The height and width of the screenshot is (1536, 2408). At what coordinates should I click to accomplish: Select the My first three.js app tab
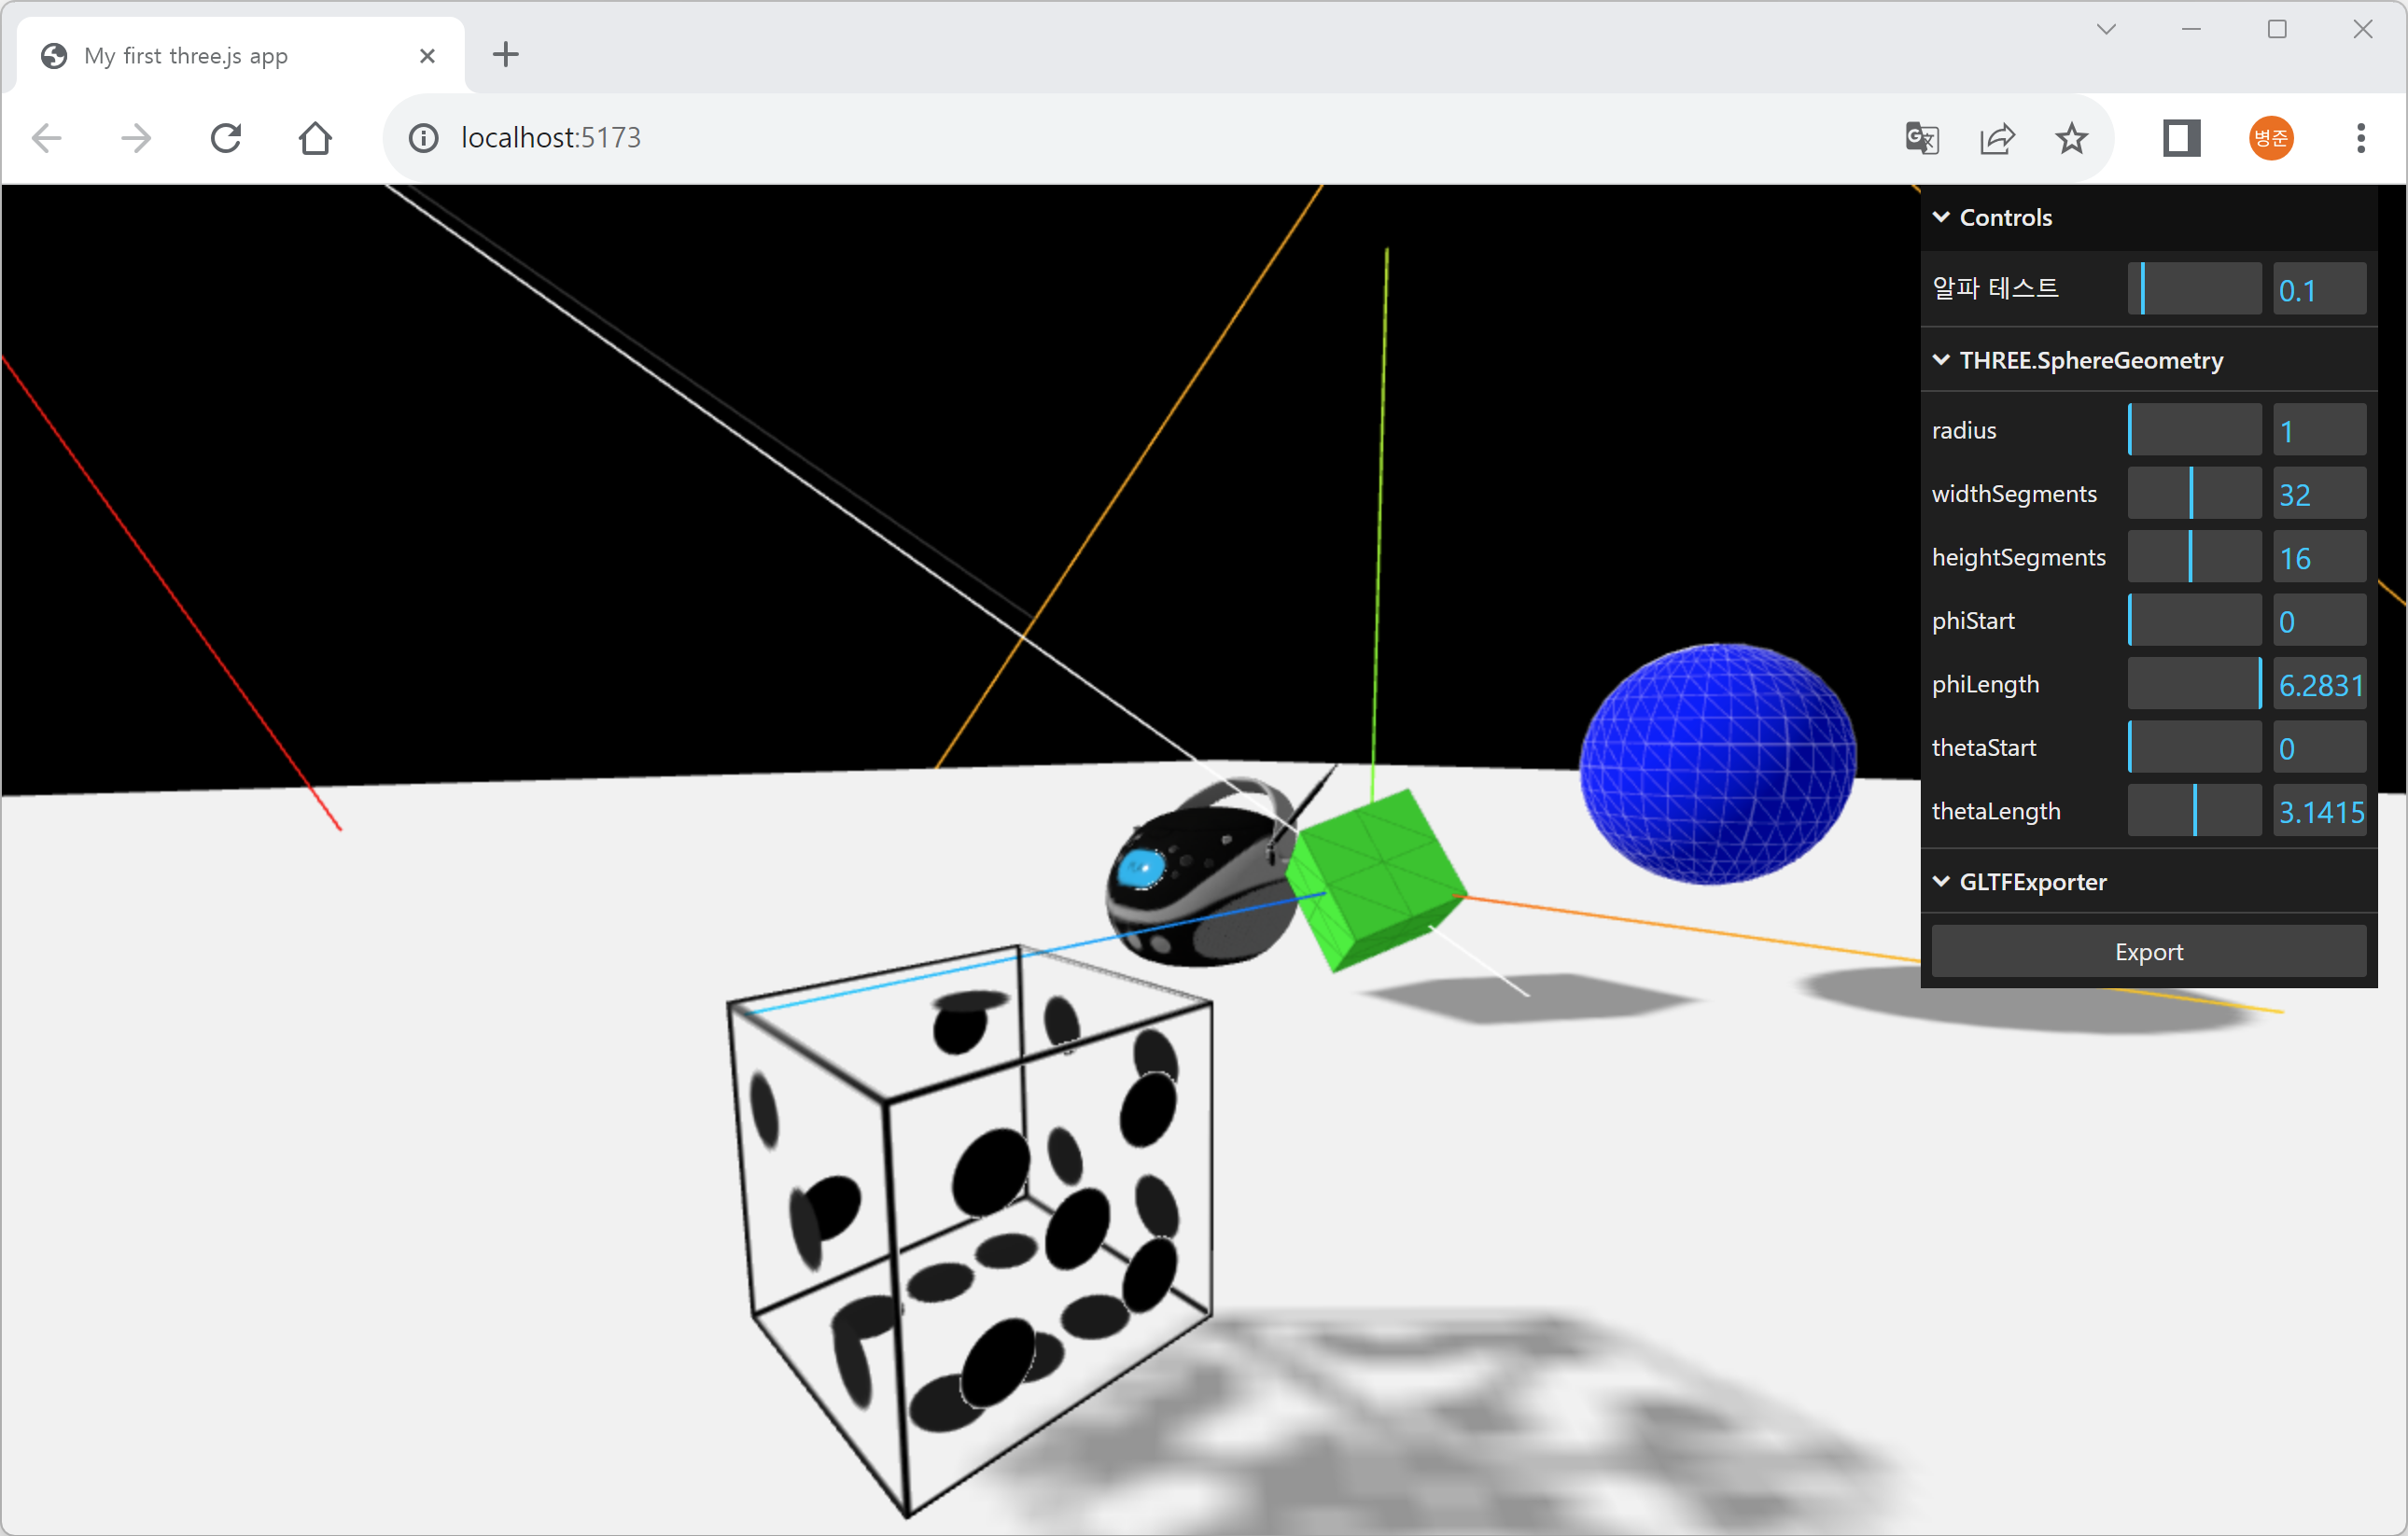(x=186, y=56)
